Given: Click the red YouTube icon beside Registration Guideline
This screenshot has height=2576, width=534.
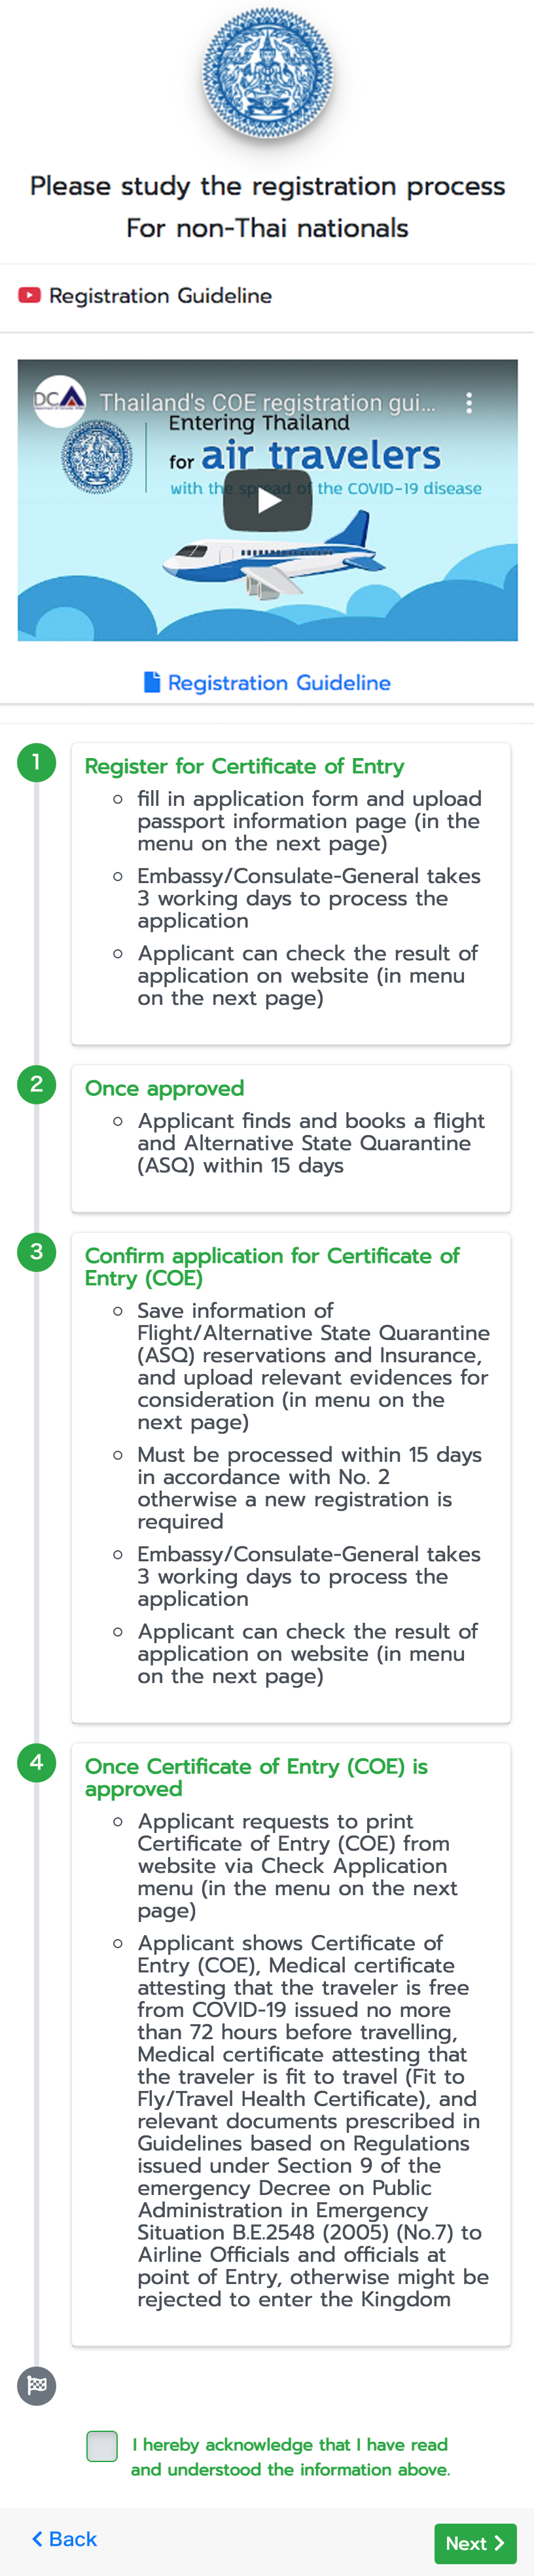Looking at the screenshot, I should pos(29,295).
